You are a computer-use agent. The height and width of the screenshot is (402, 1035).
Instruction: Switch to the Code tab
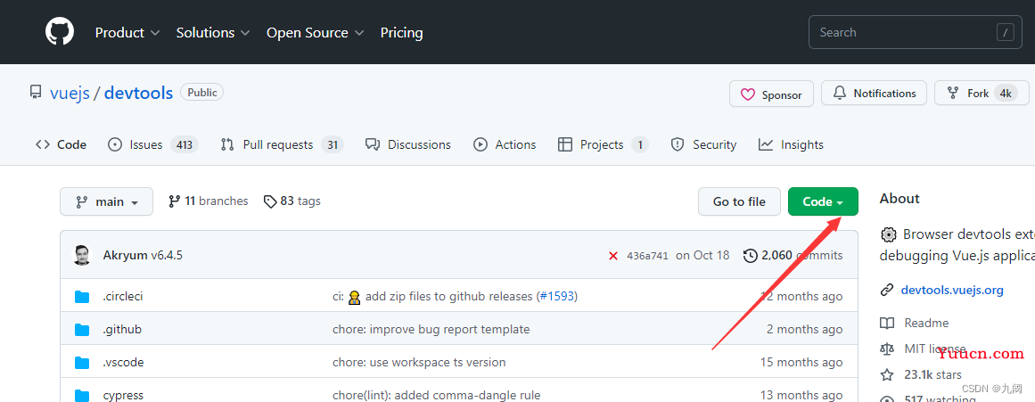[61, 144]
